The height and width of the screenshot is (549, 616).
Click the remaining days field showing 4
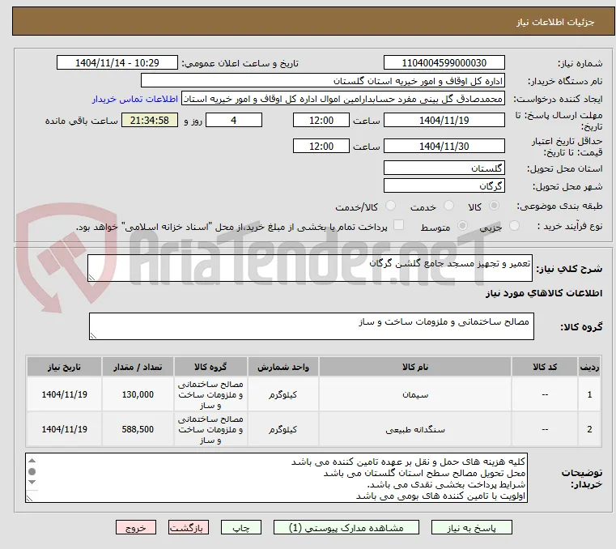(x=234, y=121)
